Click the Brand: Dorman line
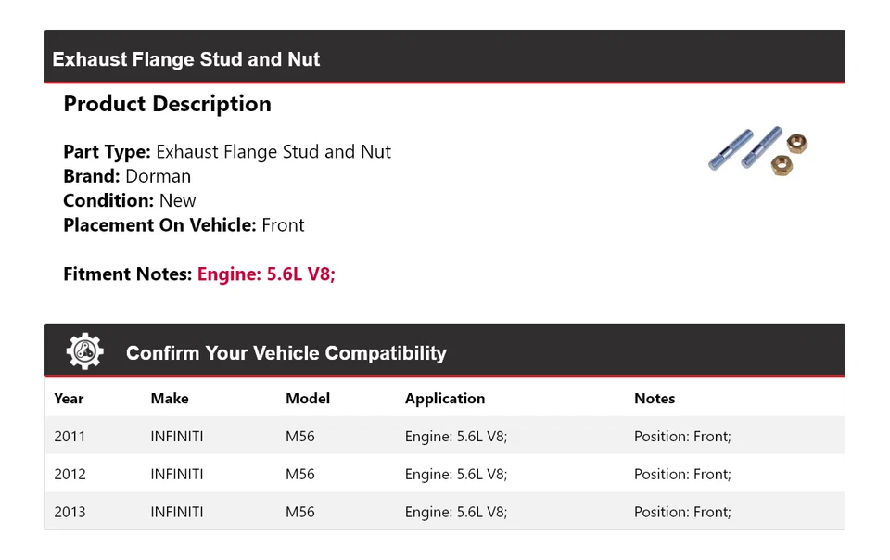This screenshot has width=890, height=560. coord(127,176)
